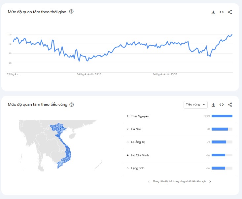Share the subregion interest panel
This screenshot has height=199, width=242.
pyautogui.click(x=230, y=105)
